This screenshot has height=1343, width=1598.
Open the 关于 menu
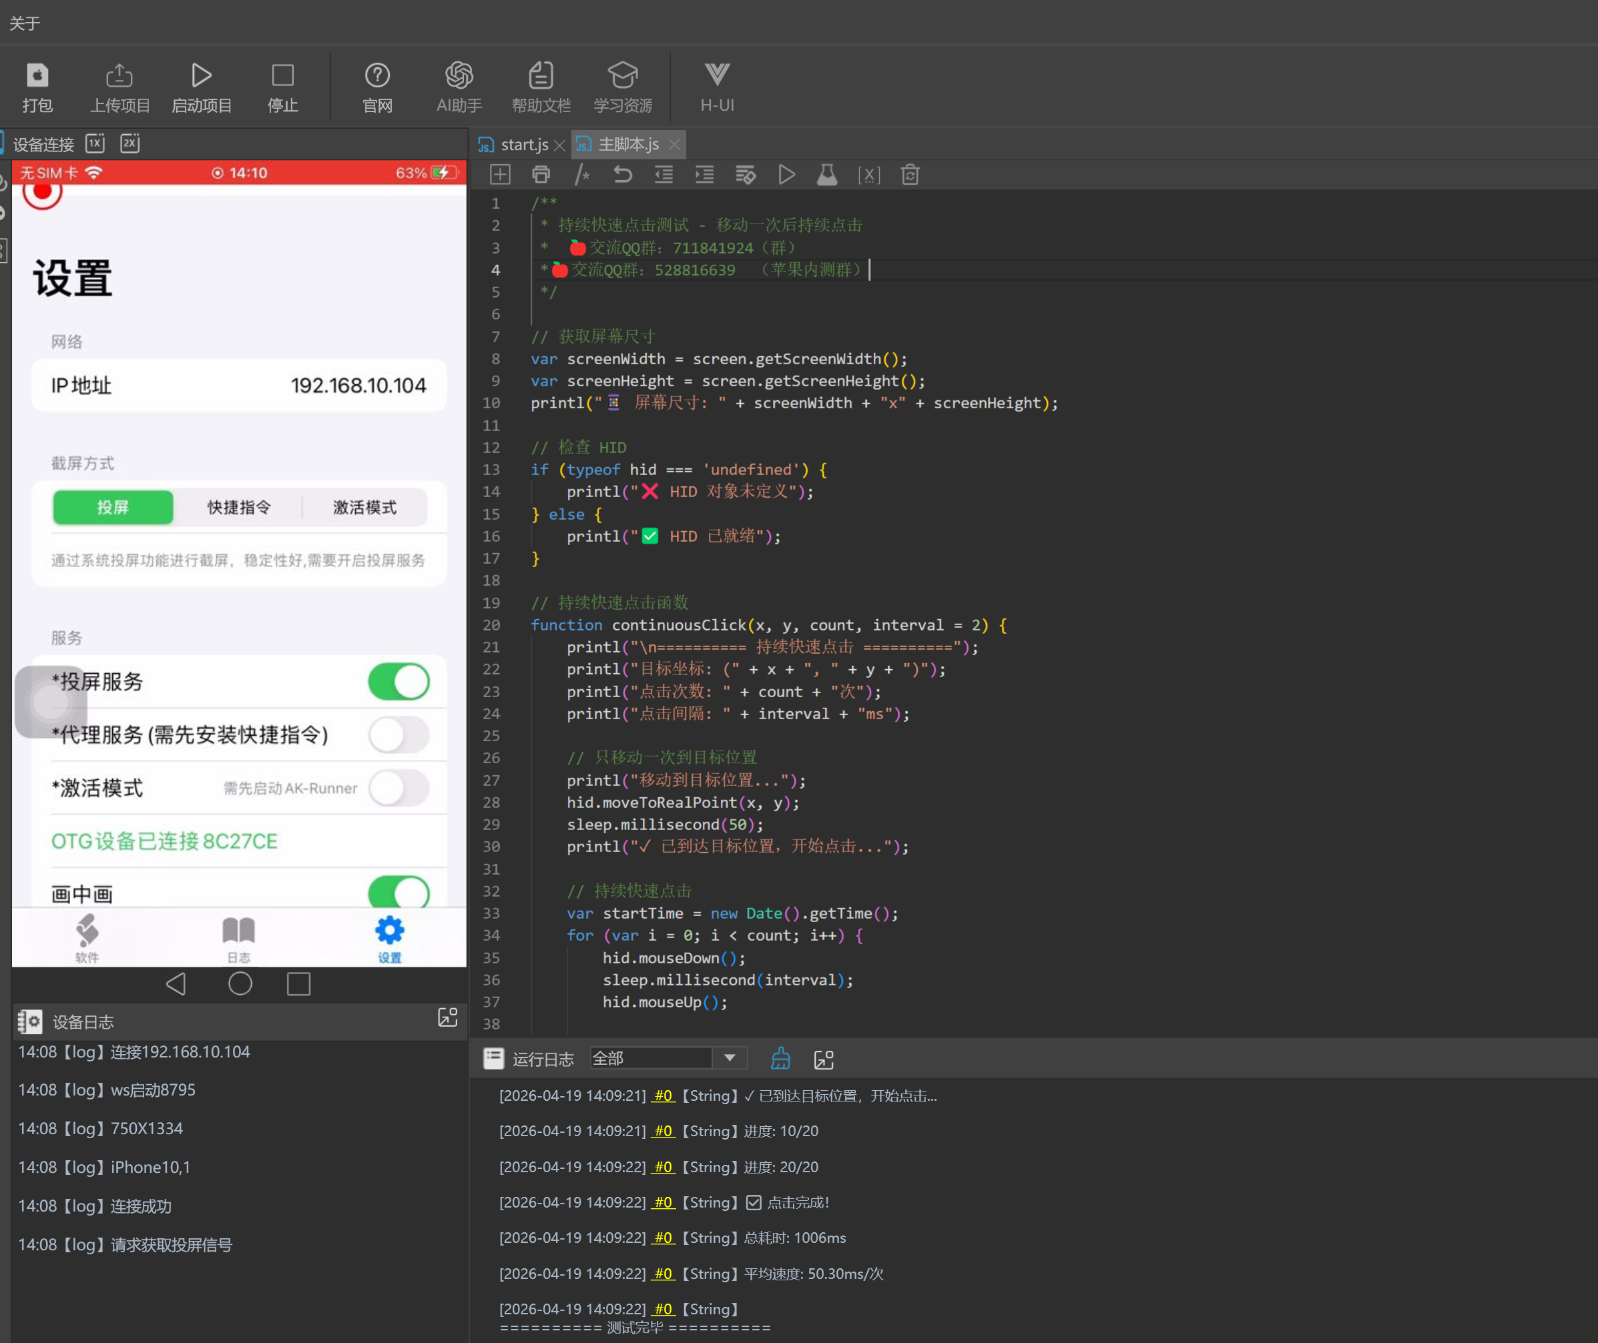(25, 23)
